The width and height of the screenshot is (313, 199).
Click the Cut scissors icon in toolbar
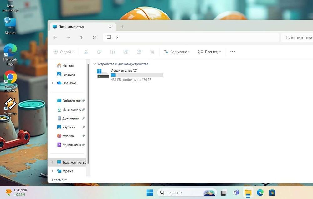(x=86, y=52)
